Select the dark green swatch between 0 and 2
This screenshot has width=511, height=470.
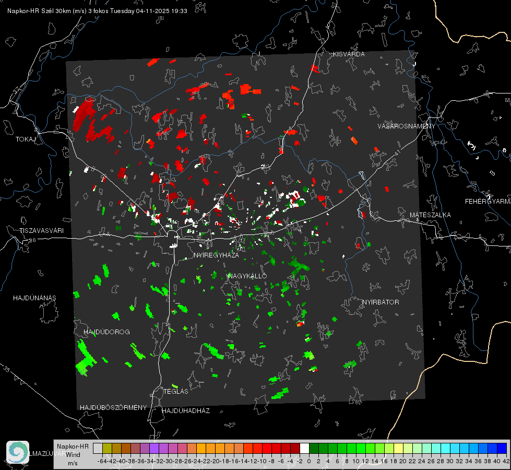[x=314, y=448]
